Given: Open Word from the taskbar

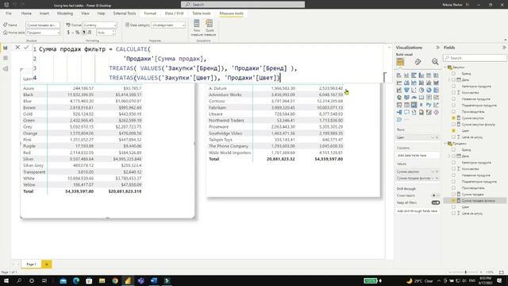Looking at the screenshot, I should pyautogui.click(x=154, y=280).
